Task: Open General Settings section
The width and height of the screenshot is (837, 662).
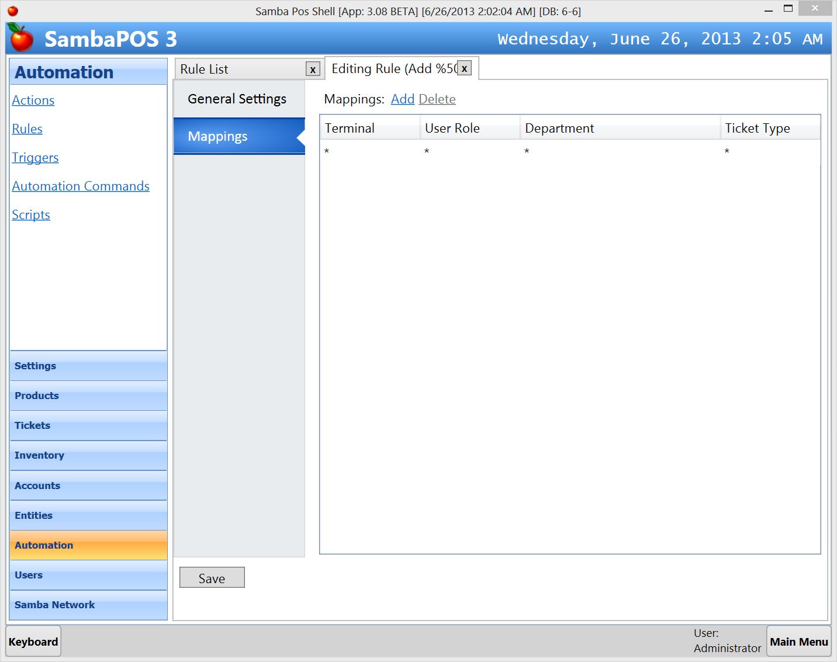Action: tap(237, 99)
